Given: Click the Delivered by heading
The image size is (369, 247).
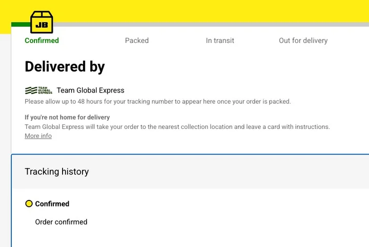Looking at the screenshot, I should (65, 67).
